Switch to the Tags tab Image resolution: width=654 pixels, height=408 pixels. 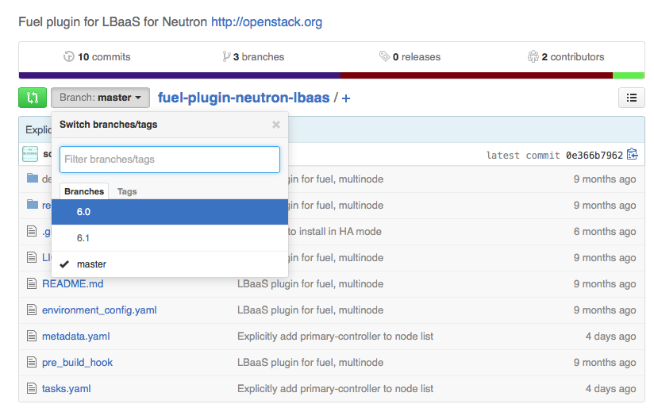127,191
